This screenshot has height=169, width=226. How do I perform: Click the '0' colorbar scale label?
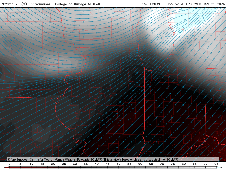10,164
